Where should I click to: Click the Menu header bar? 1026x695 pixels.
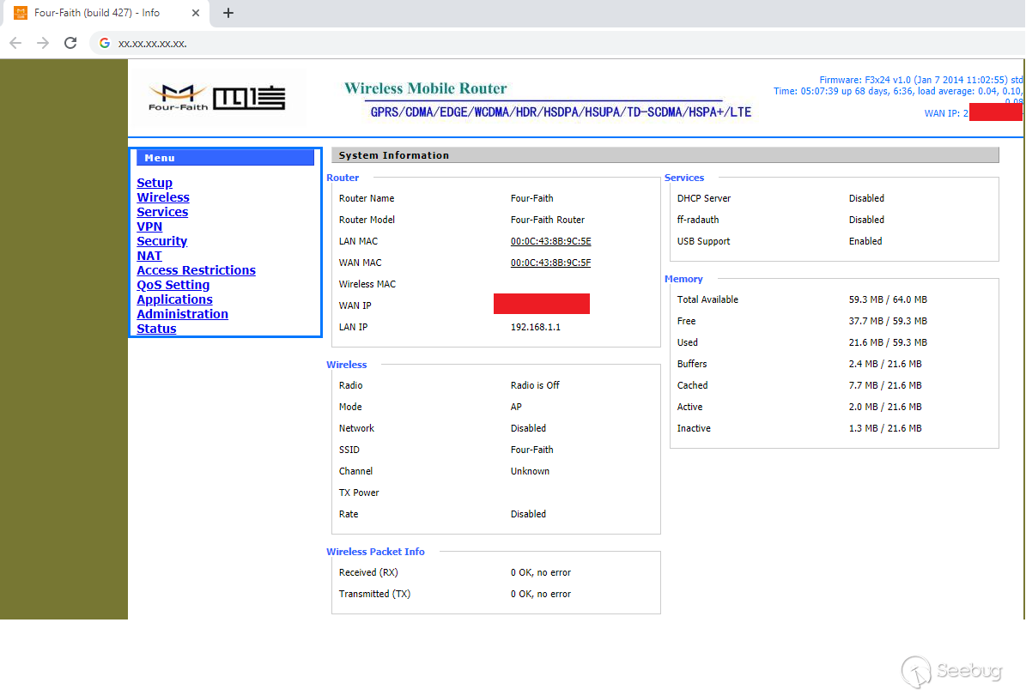(x=225, y=158)
